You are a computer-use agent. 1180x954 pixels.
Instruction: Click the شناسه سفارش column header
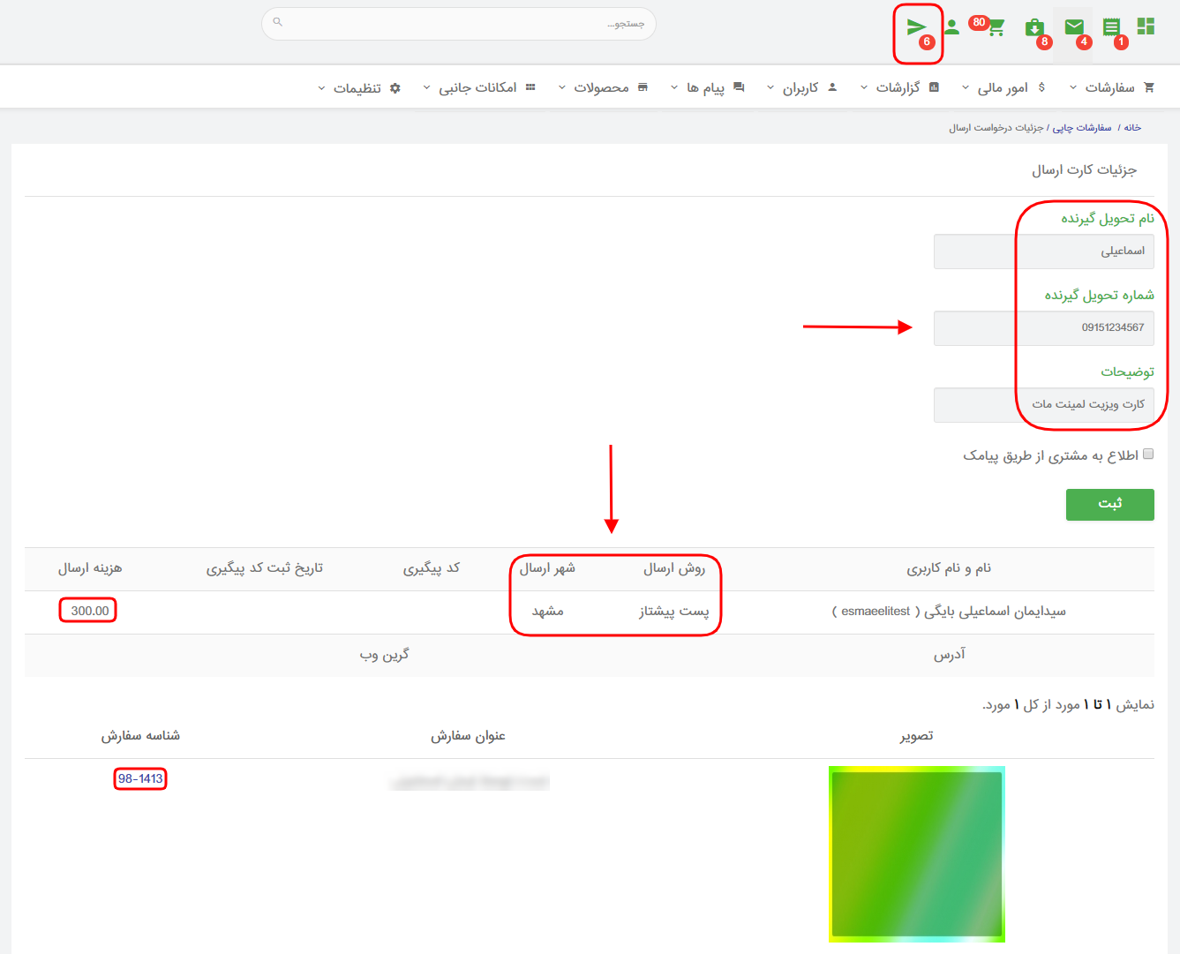(140, 735)
